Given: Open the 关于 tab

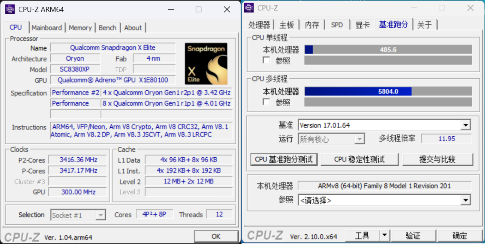Looking at the screenshot, I should pos(424,25).
